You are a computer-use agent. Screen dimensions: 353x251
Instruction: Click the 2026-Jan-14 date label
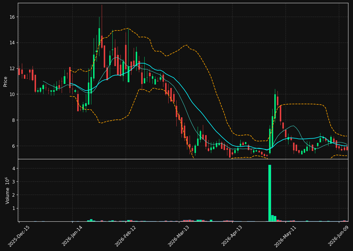[x=72, y=235]
